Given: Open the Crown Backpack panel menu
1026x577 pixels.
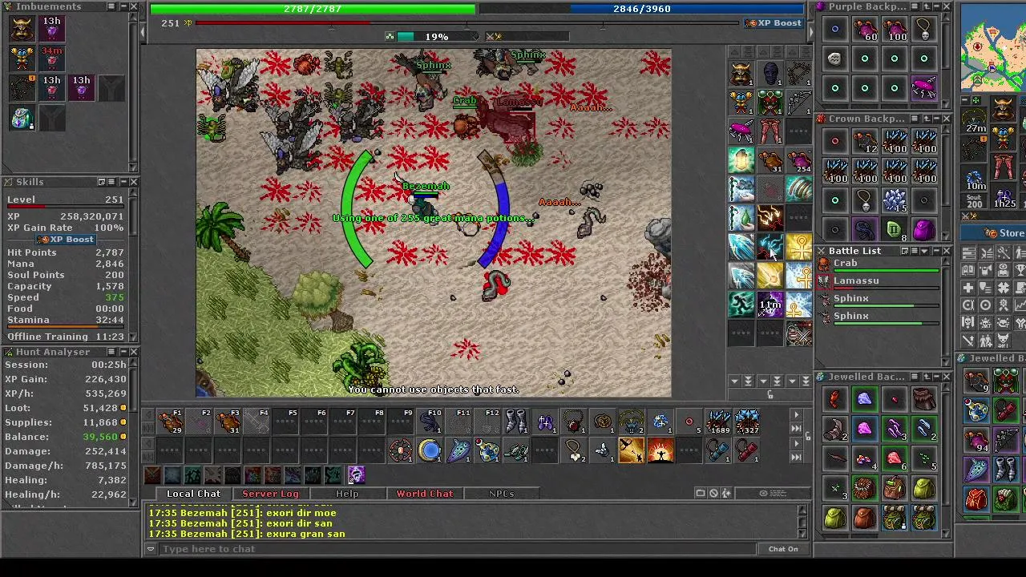Looking at the screenshot, I should pos(915,119).
